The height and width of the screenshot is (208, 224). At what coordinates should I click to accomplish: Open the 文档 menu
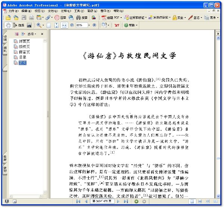(53, 11)
